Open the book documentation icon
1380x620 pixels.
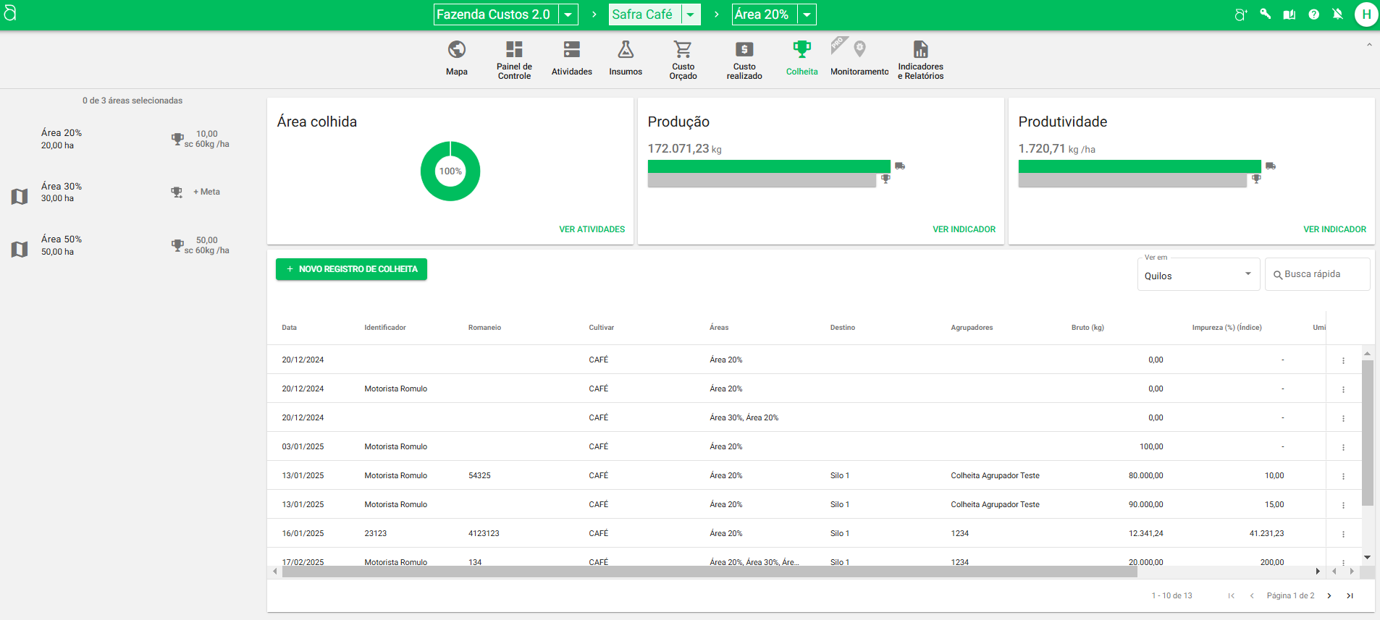[1289, 14]
